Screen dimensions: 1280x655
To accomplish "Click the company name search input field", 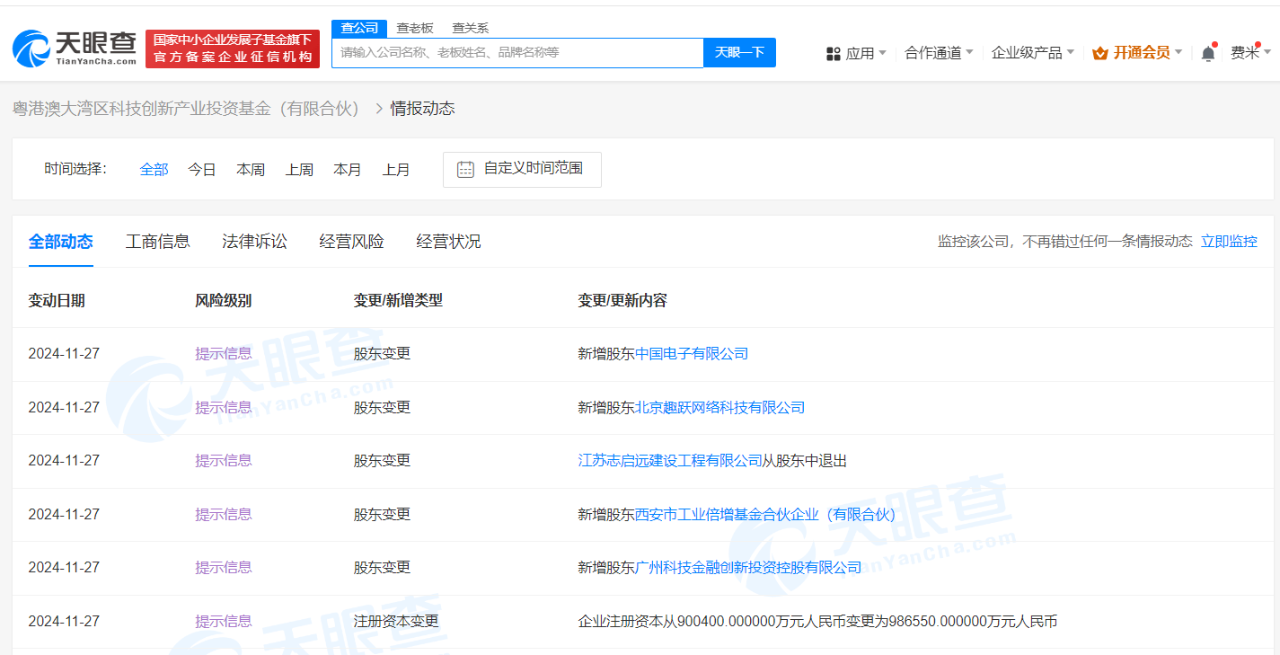I will [517, 53].
